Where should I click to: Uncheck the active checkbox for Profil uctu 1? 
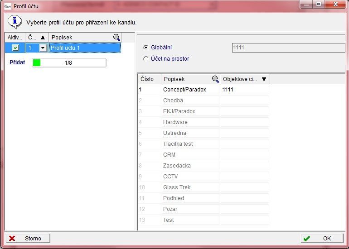pyautogui.click(x=15, y=48)
